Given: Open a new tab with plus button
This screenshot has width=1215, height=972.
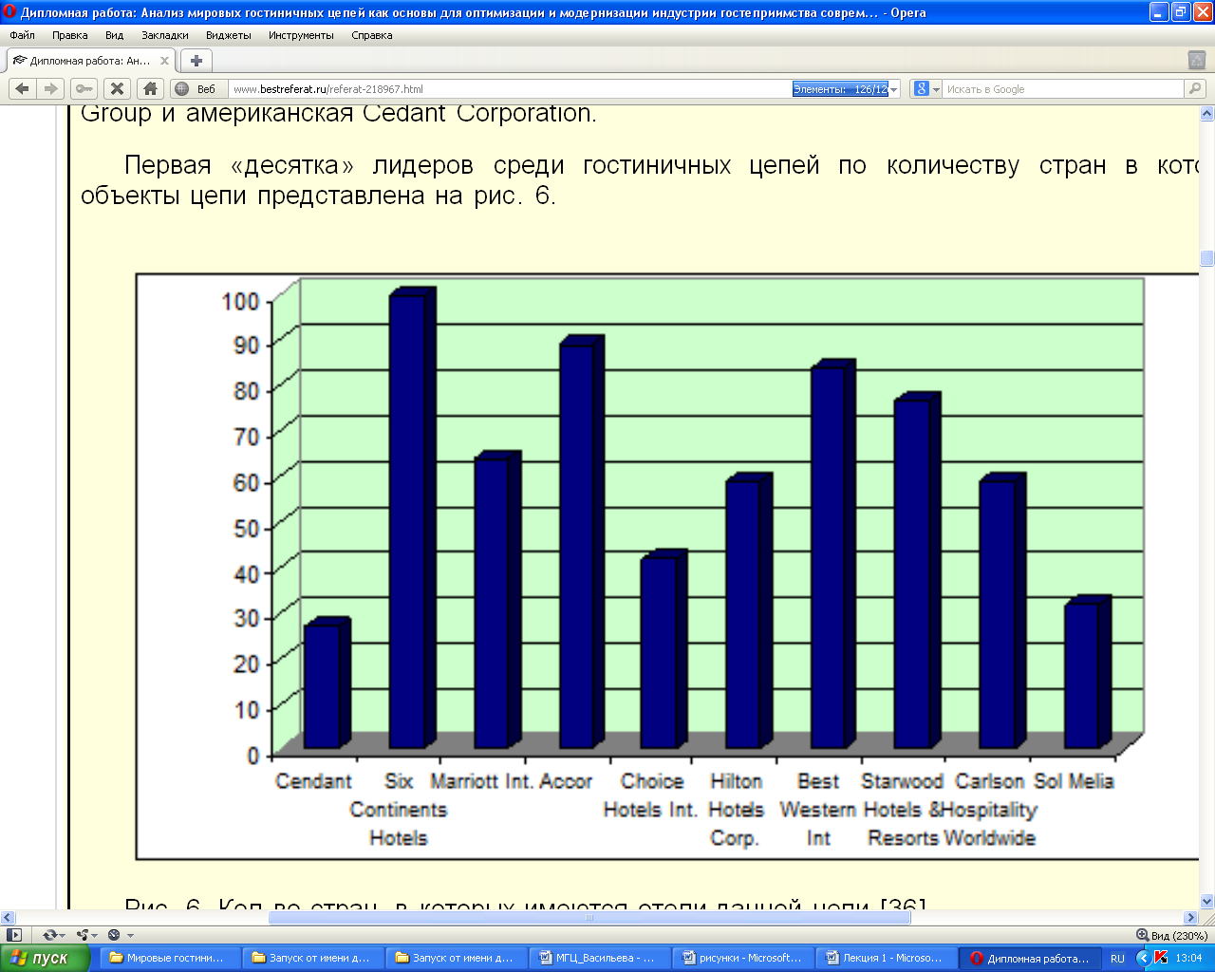Looking at the screenshot, I should click(x=196, y=61).
